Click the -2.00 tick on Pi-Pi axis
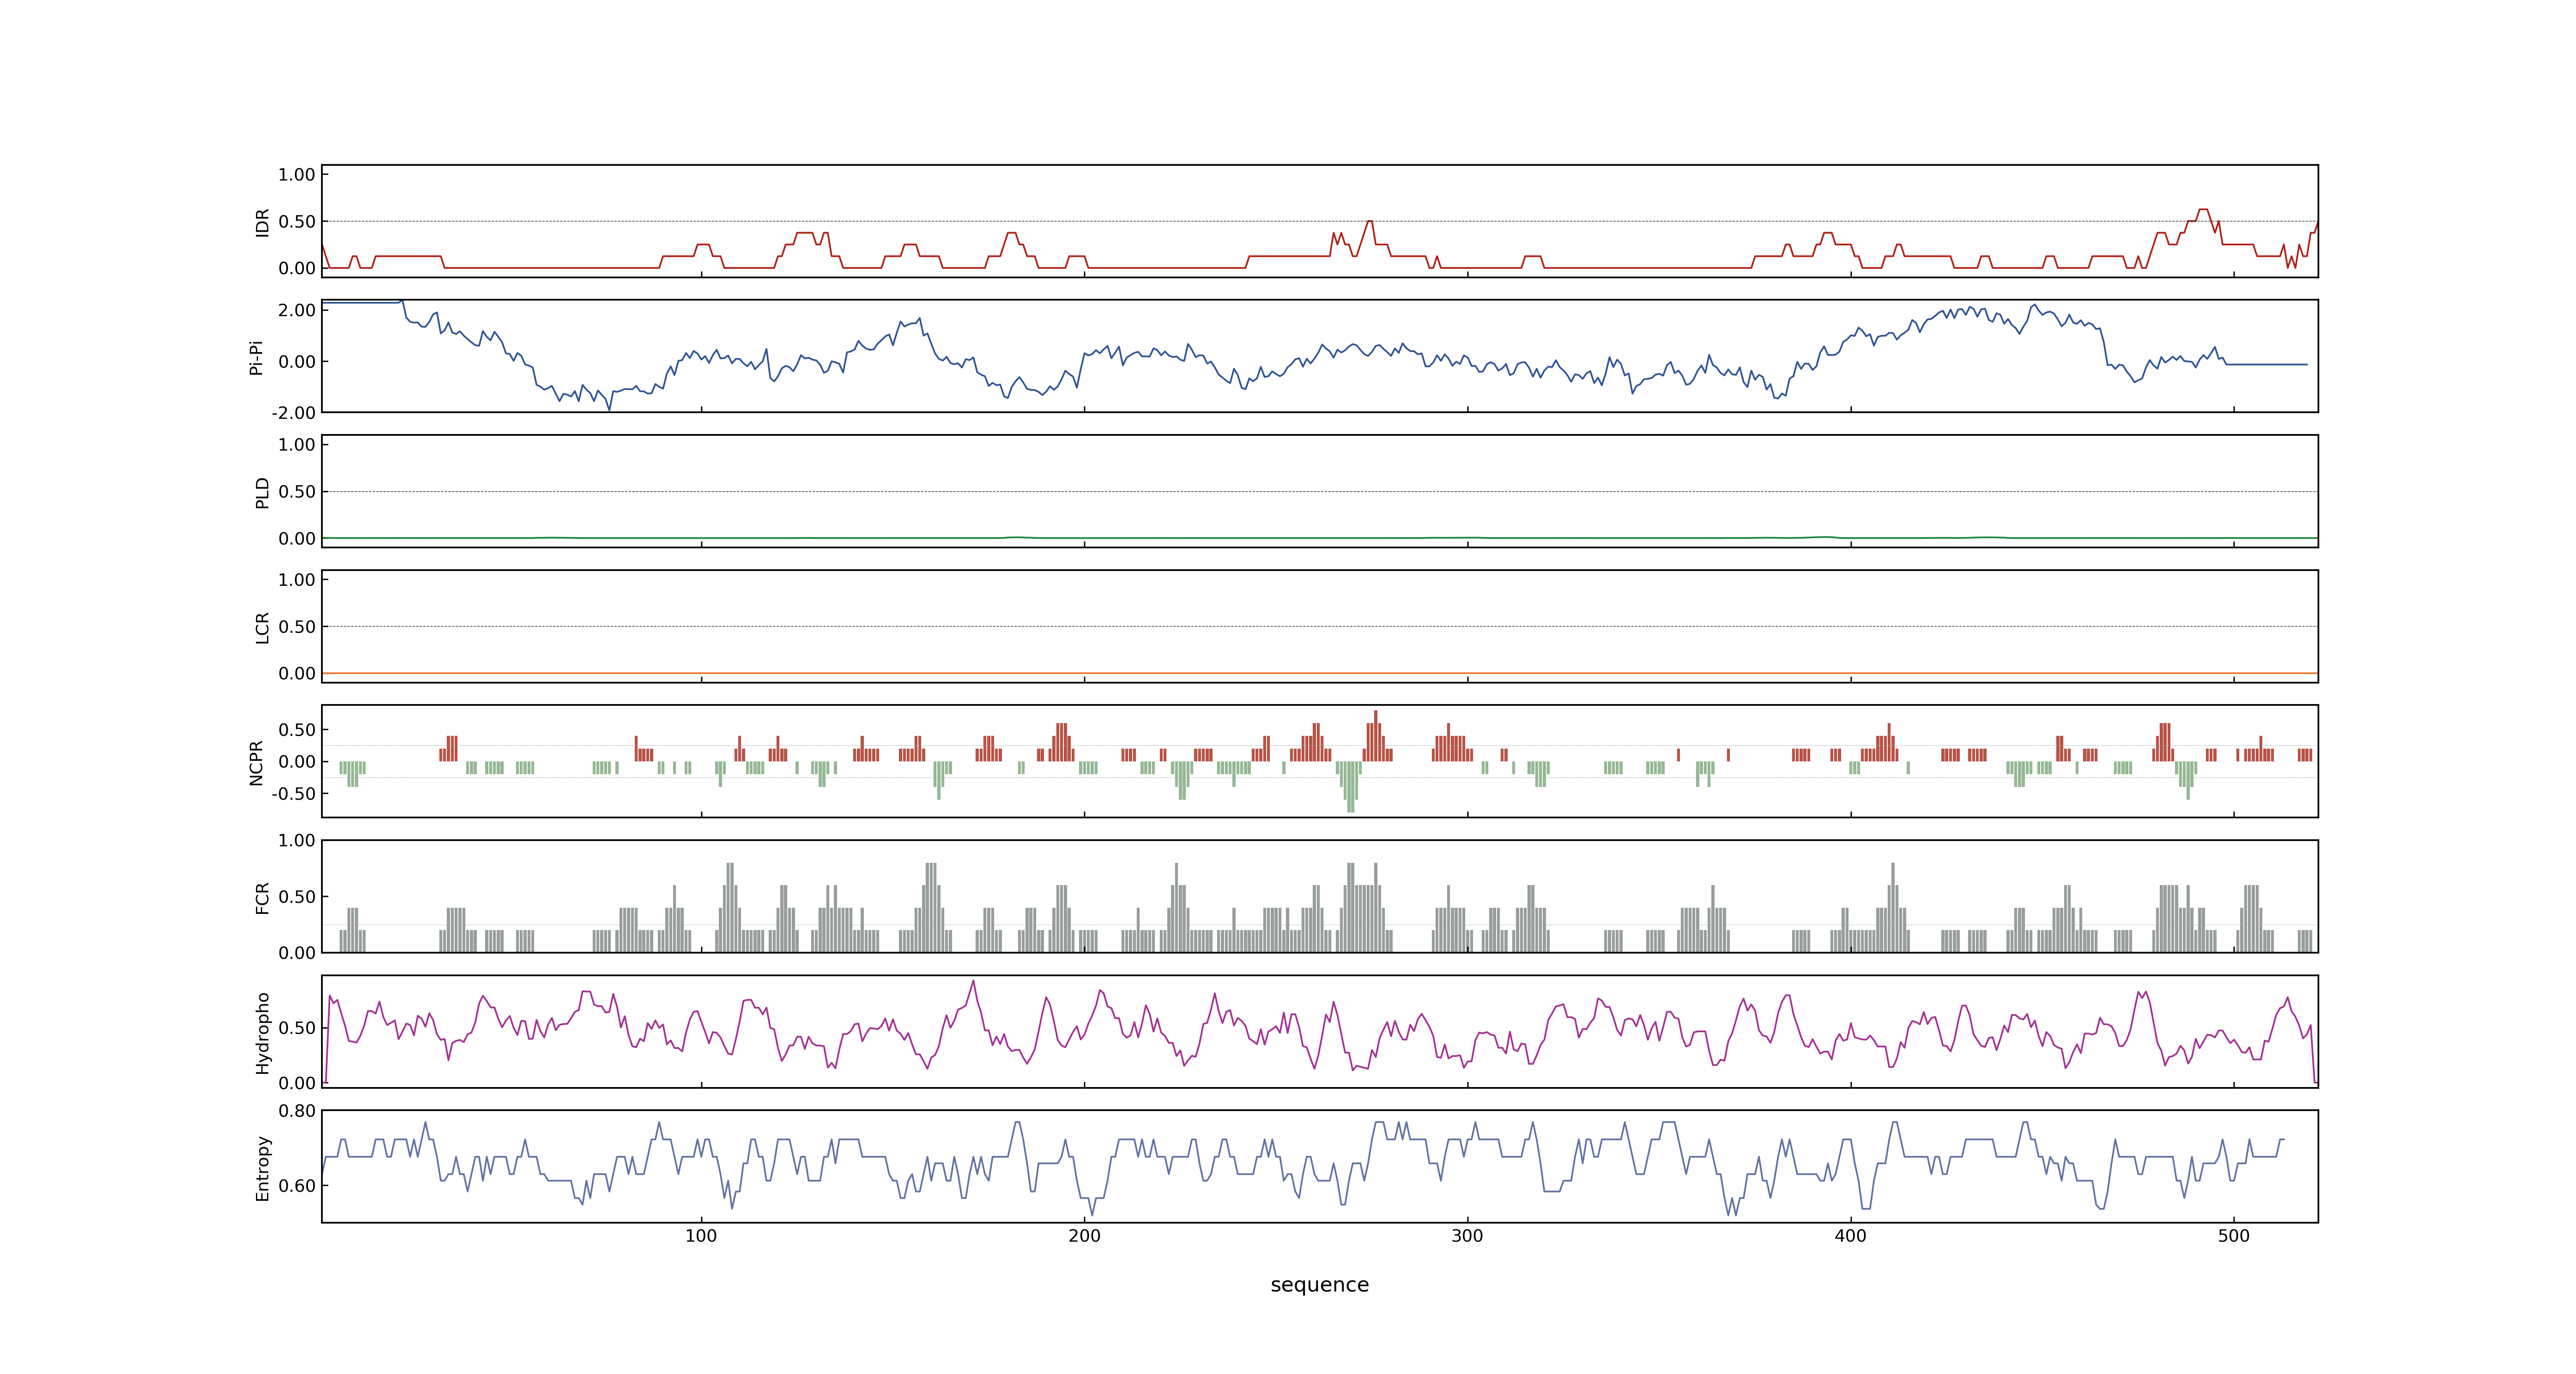The image size is (2576, 1374). 294,413
